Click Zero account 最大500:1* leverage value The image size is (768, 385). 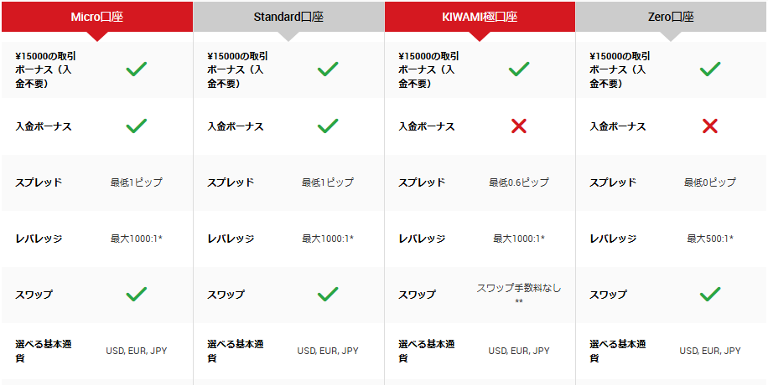pyautogui.click(x=709, y=239)
